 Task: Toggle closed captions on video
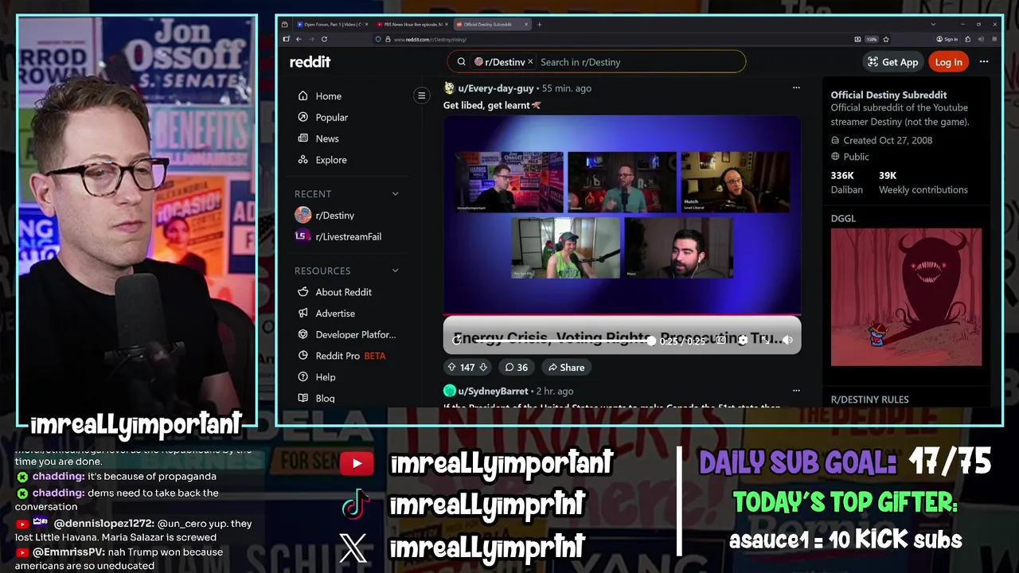(x=720, y=341)
